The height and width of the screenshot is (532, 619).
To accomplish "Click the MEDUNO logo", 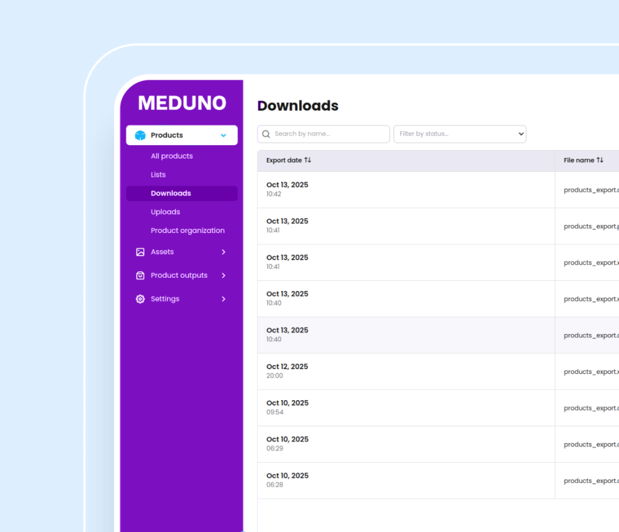I will [x=182, y=103].
